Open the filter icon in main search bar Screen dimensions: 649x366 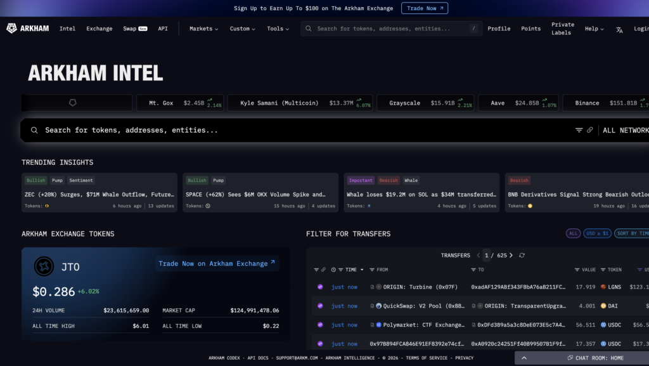click(579, 130)
